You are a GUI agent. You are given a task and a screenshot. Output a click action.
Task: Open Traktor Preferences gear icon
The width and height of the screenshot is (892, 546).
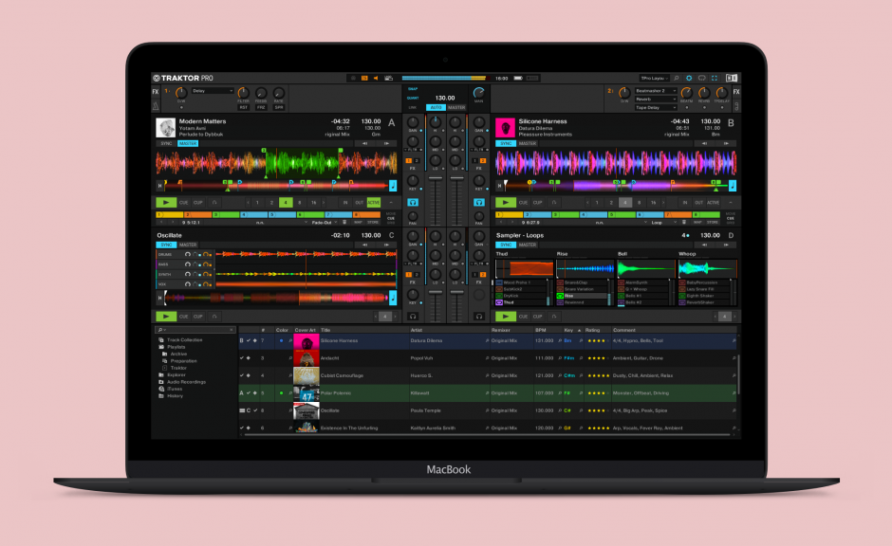coord(689,78)
